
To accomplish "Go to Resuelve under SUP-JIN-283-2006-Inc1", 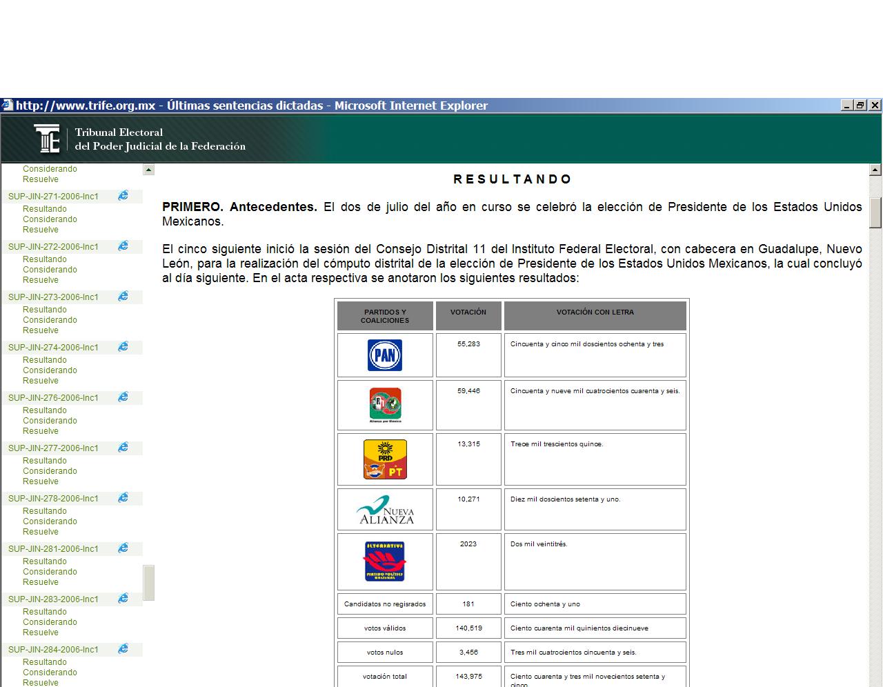I will click(x=41, y=633).
